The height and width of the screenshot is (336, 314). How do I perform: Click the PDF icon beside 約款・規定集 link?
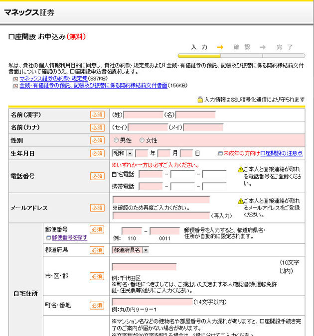[x=15, y=79]
